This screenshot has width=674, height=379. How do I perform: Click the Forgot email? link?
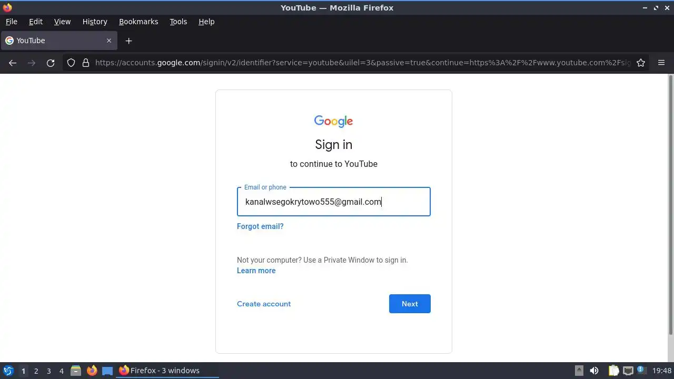point(260,226)
